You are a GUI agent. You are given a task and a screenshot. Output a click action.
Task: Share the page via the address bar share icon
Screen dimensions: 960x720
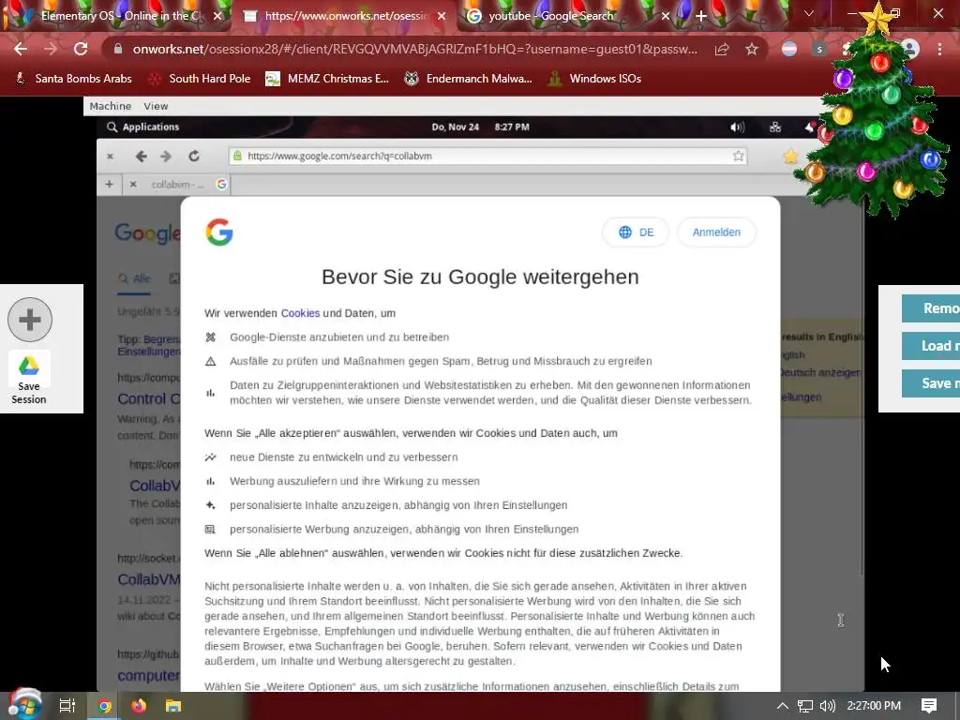[722, 50]
